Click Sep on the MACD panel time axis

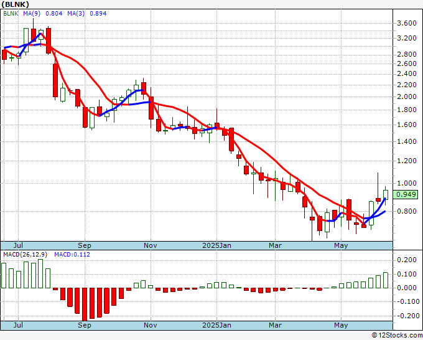click(x=85, y=325)
